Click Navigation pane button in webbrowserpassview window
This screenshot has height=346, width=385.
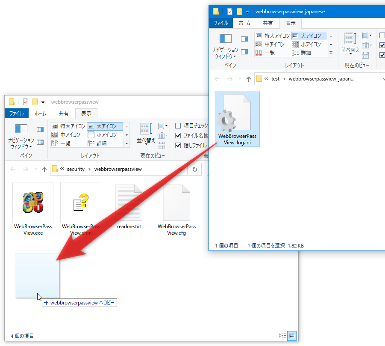pos(21,136)
